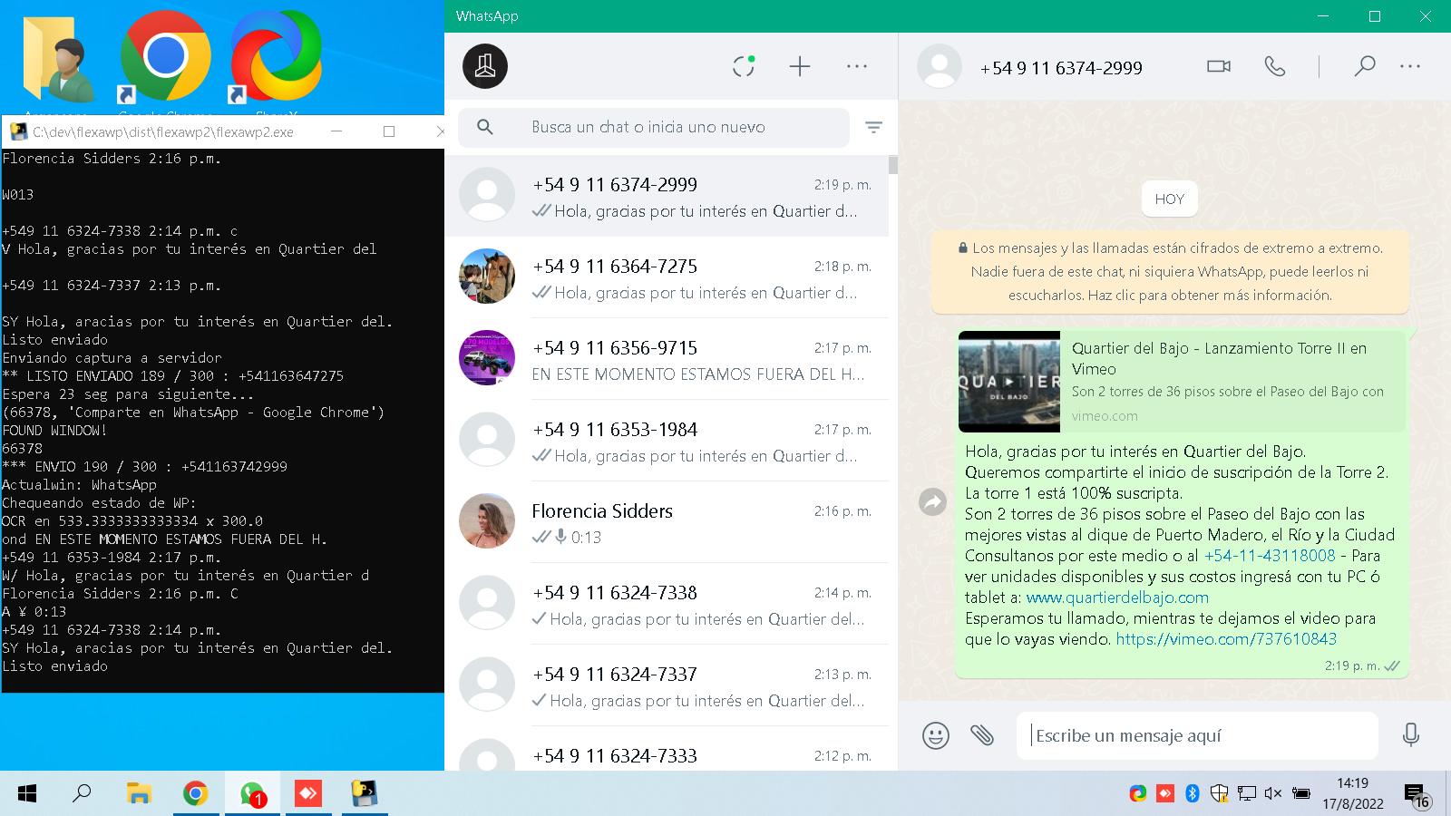Open the Florencia Sidders chat
1451x816 pixels.
(x=667, y=522)
